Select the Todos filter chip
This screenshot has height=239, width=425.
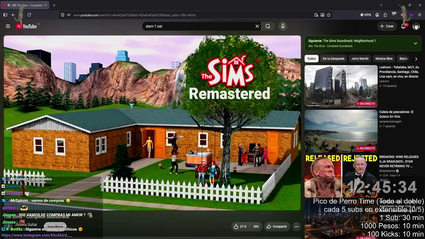(x=311, y=59)
